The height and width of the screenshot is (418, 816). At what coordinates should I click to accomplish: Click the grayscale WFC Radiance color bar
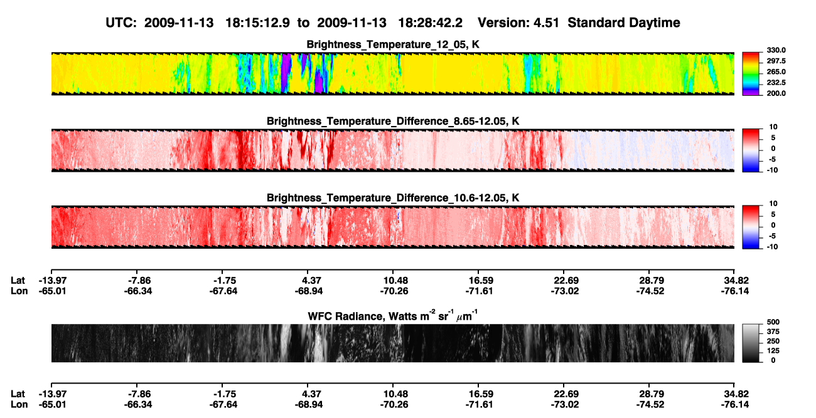[x=751, y=343]
